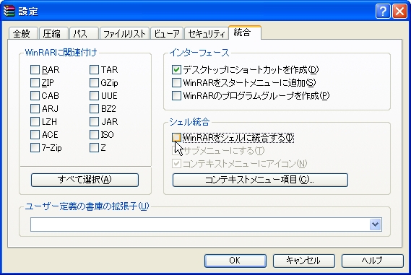Enable the ARJ association checkbox
411x275 pixels.
point(35,109)
